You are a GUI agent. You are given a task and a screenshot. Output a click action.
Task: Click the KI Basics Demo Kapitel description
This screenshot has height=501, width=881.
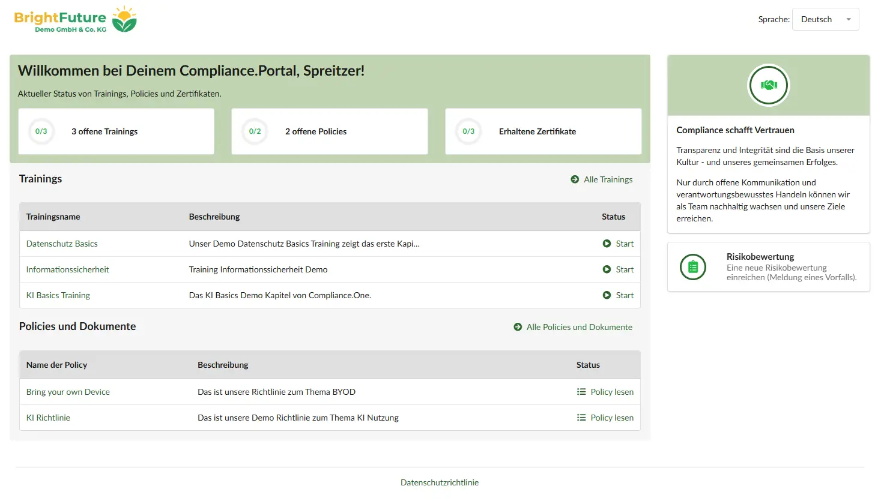(x=280, y=295)
